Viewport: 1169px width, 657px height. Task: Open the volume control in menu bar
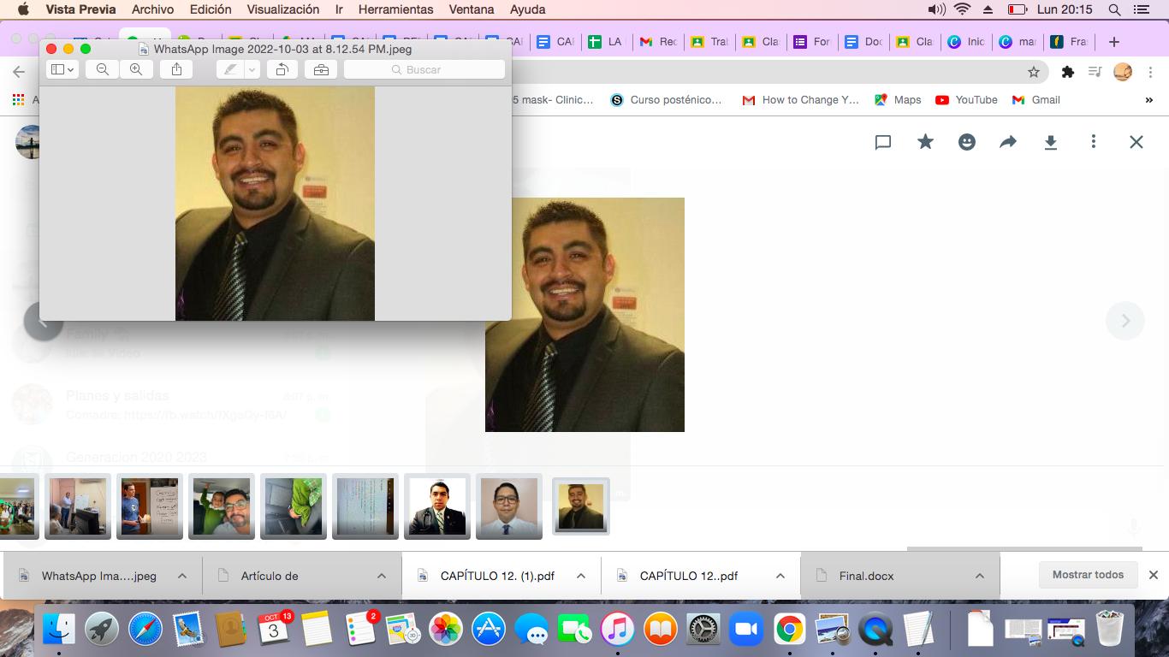tap(936, 9)
